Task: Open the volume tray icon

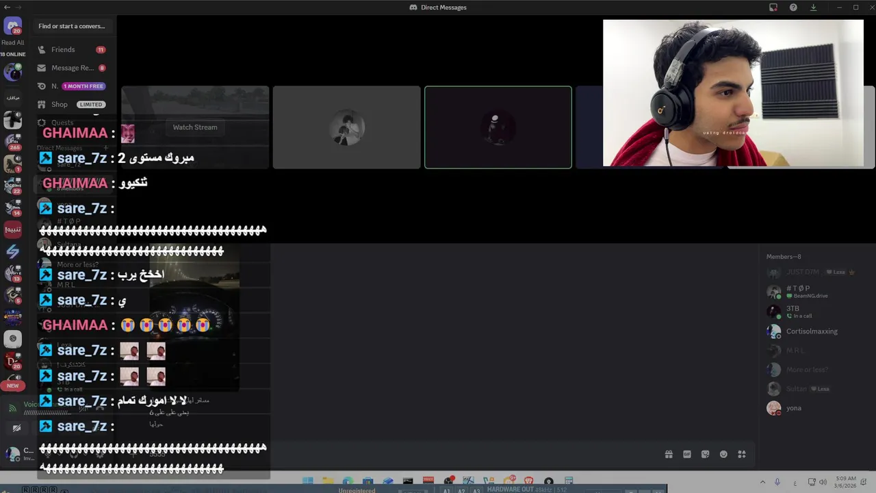Action: click(823, 482)
